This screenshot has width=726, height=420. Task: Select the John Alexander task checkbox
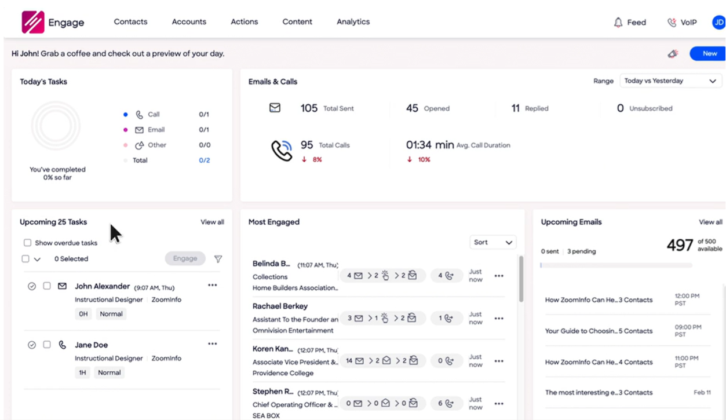coord(47,286)
